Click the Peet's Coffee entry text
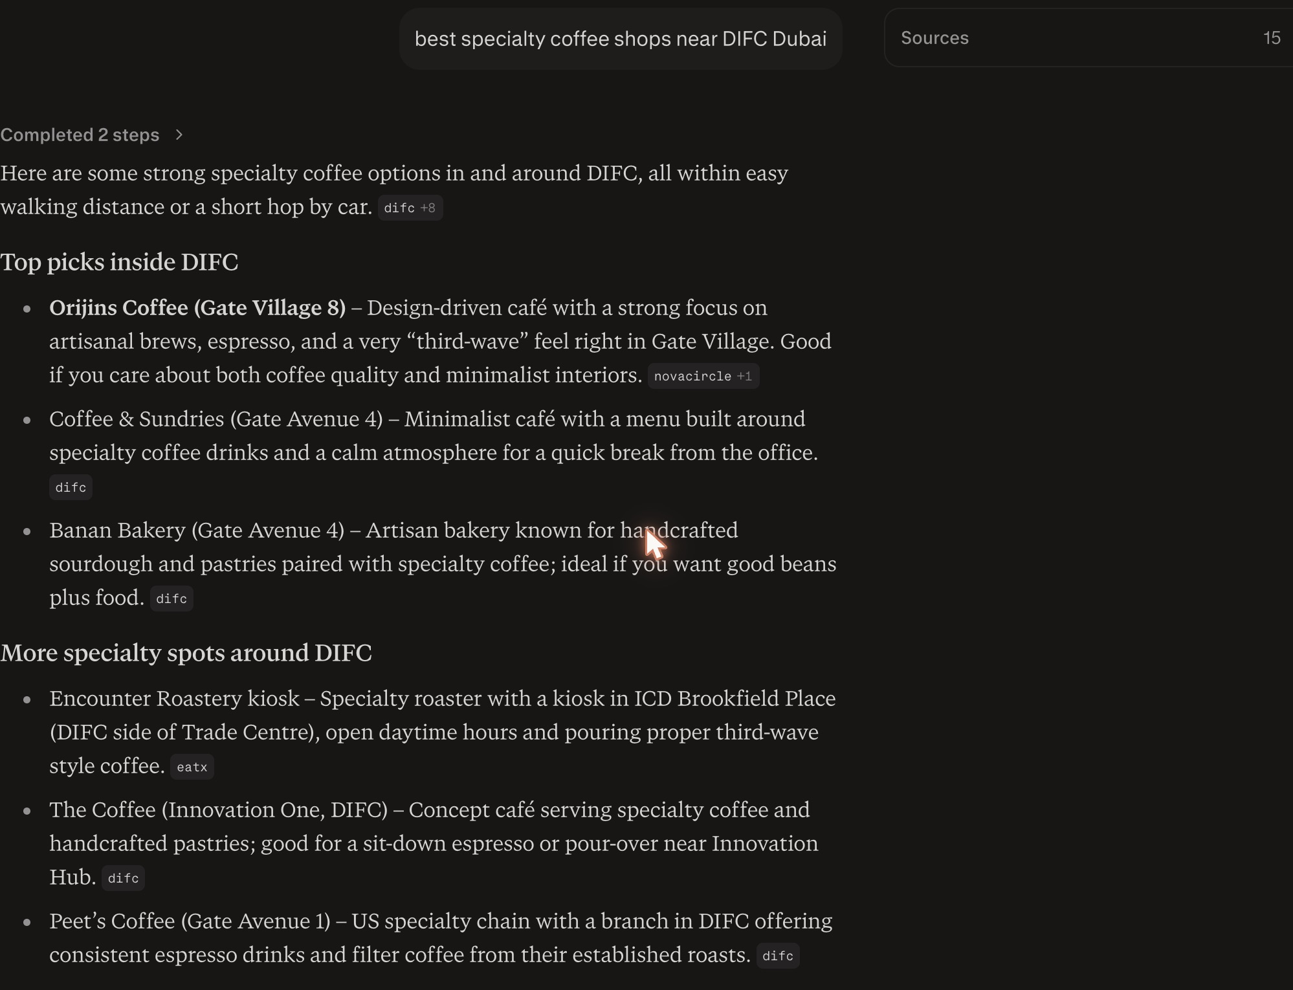This screenshot has height=990, width=1293. 441,938
